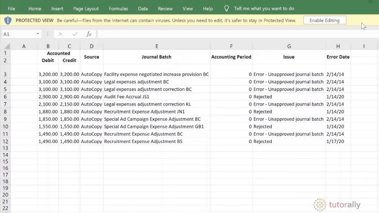Select the Issue header cell

(x=289, y=57)
